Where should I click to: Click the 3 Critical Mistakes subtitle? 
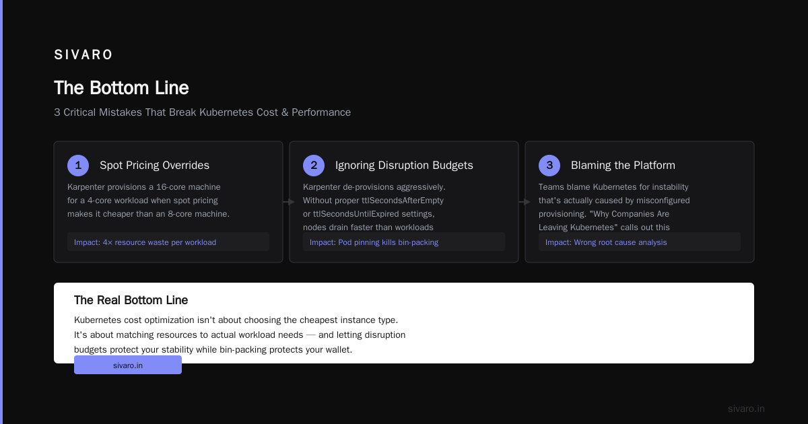click(202, 112)
